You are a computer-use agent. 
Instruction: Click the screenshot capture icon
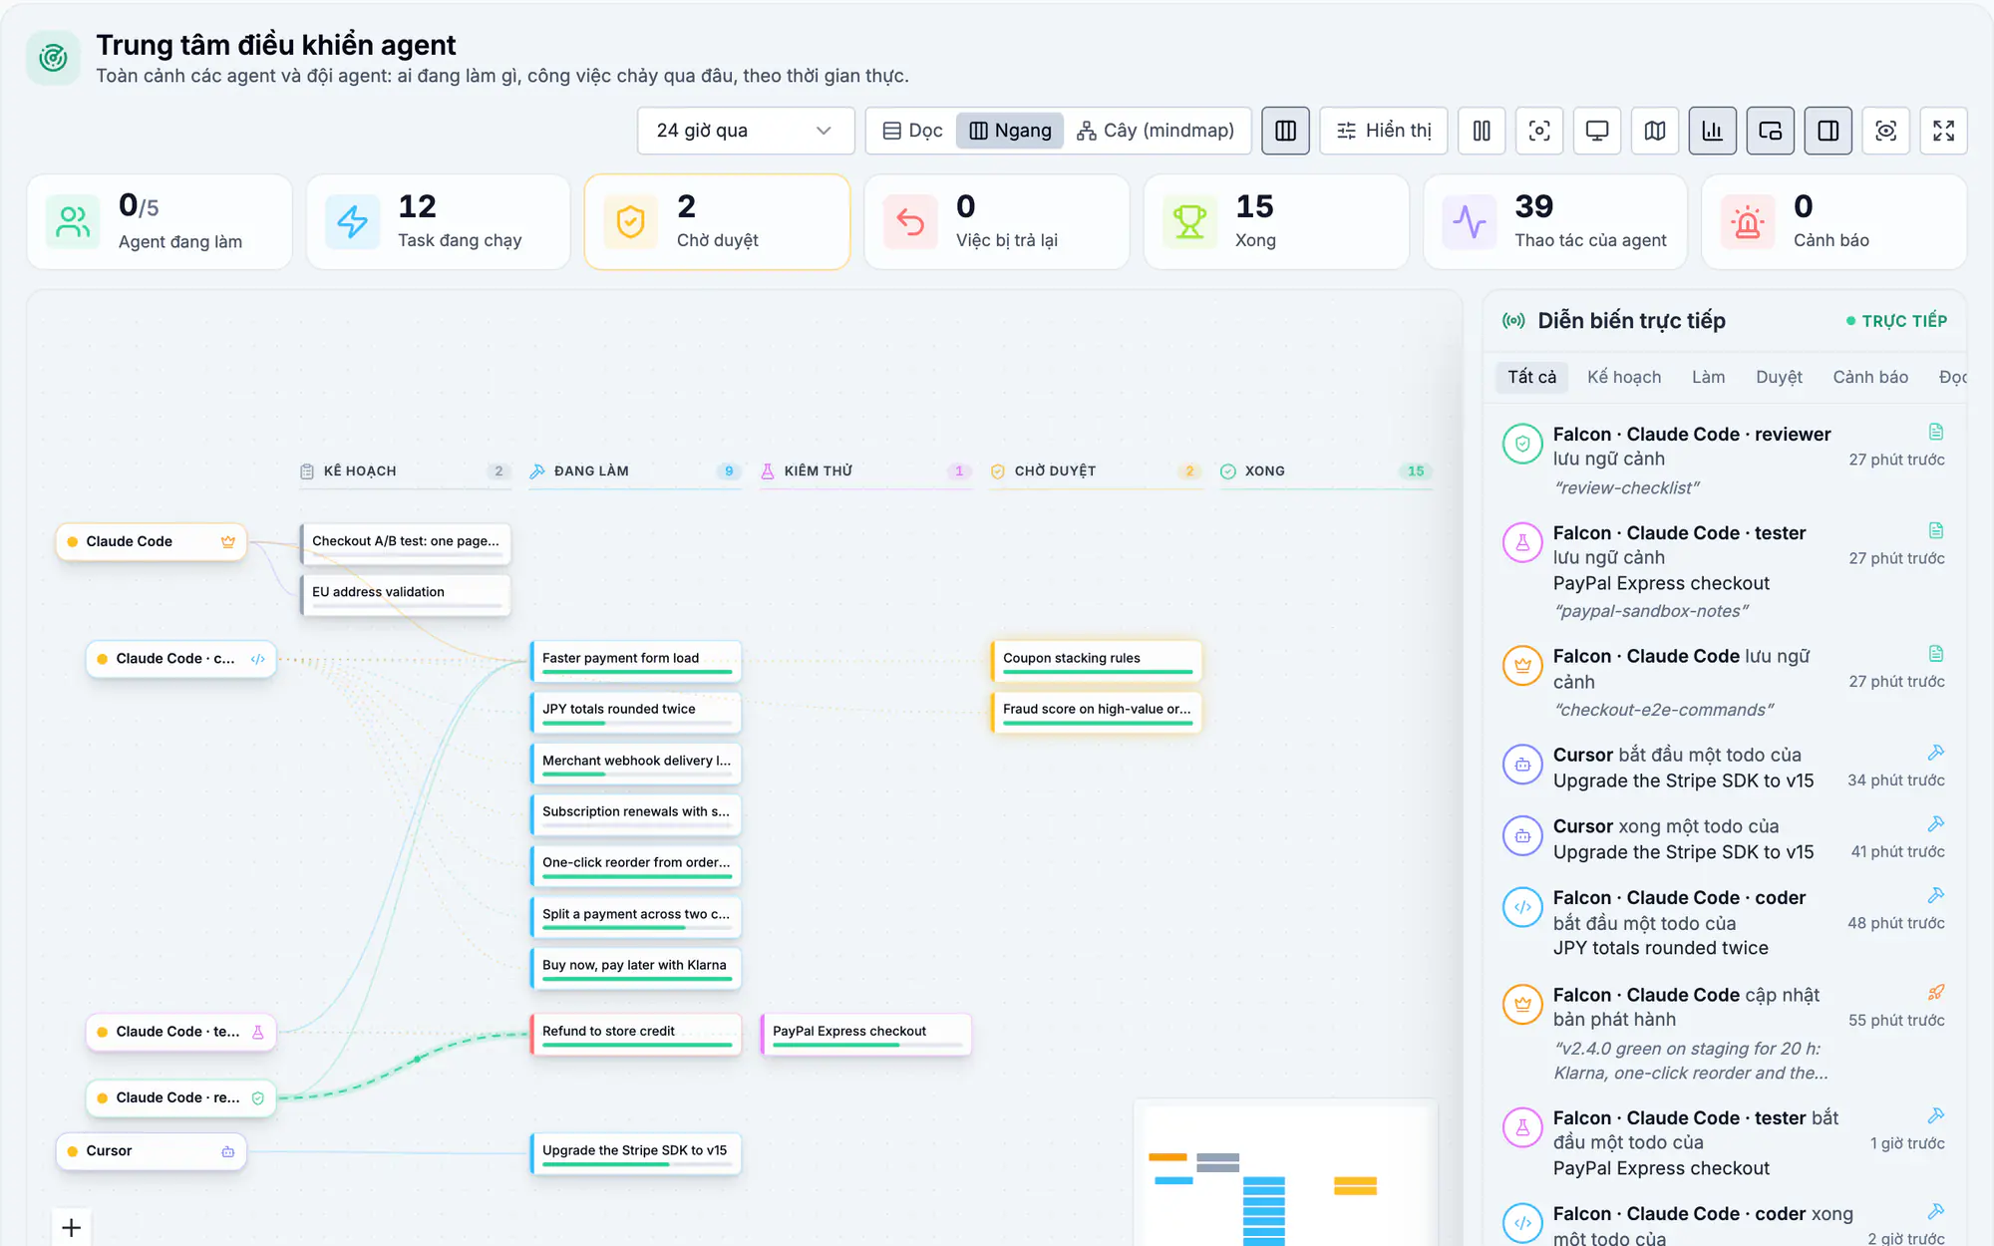click(x=1885, y=131)
